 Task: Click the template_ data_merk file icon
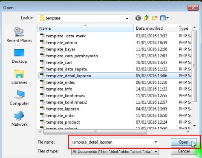(42, 36)
